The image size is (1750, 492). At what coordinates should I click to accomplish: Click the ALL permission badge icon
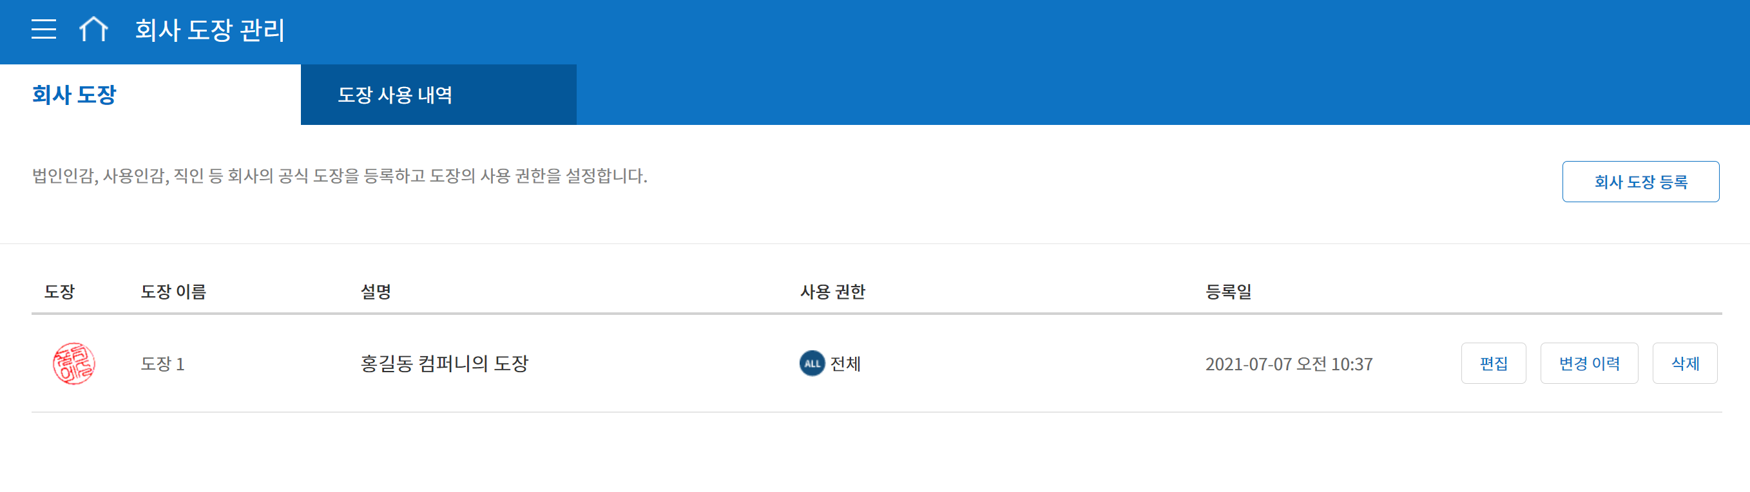click(x=812, y=364)
